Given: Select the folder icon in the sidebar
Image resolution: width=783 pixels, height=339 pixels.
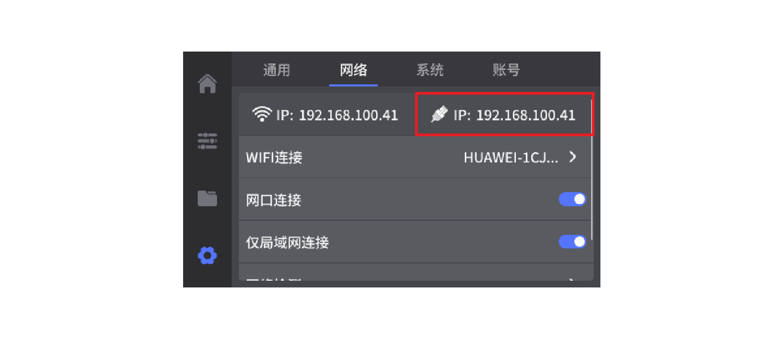Looking at the screenshot, I should pyautogui.click(x=207, y=198).
